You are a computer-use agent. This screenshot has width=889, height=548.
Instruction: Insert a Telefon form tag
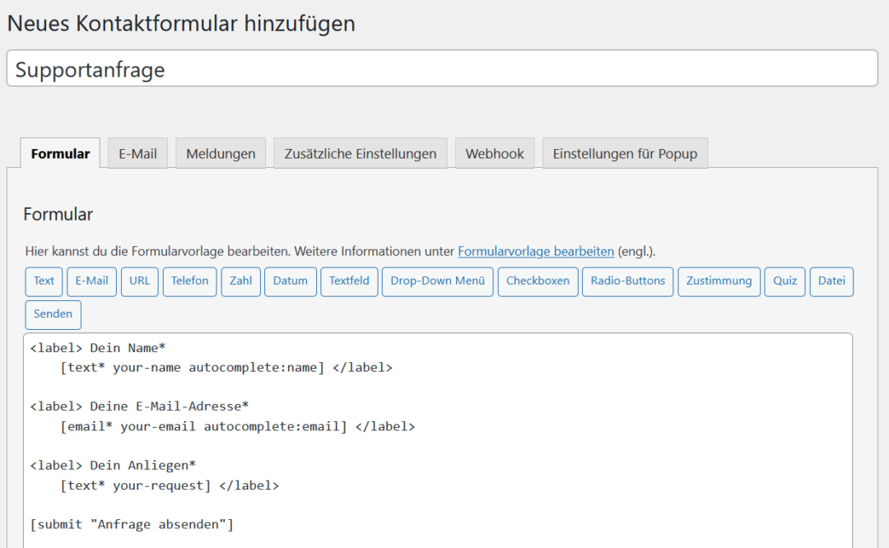pos(189,281)
